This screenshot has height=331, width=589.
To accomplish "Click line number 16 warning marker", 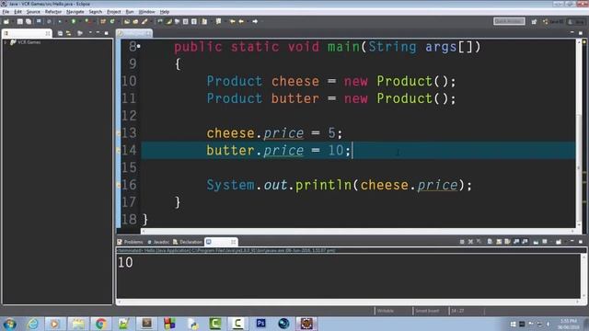I will [119, 185].
